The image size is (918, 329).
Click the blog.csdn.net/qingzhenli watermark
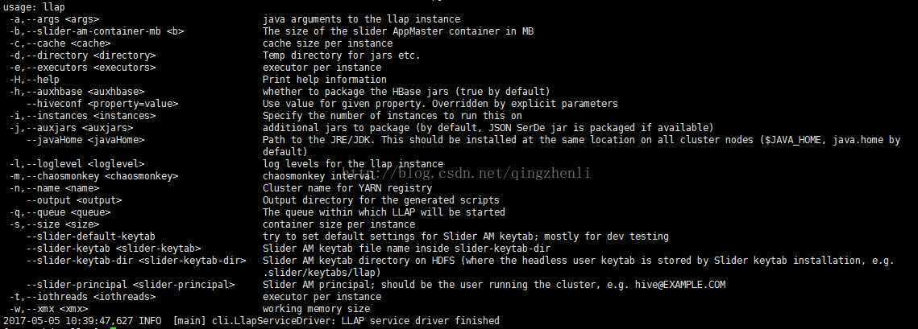tap(482, 173)
